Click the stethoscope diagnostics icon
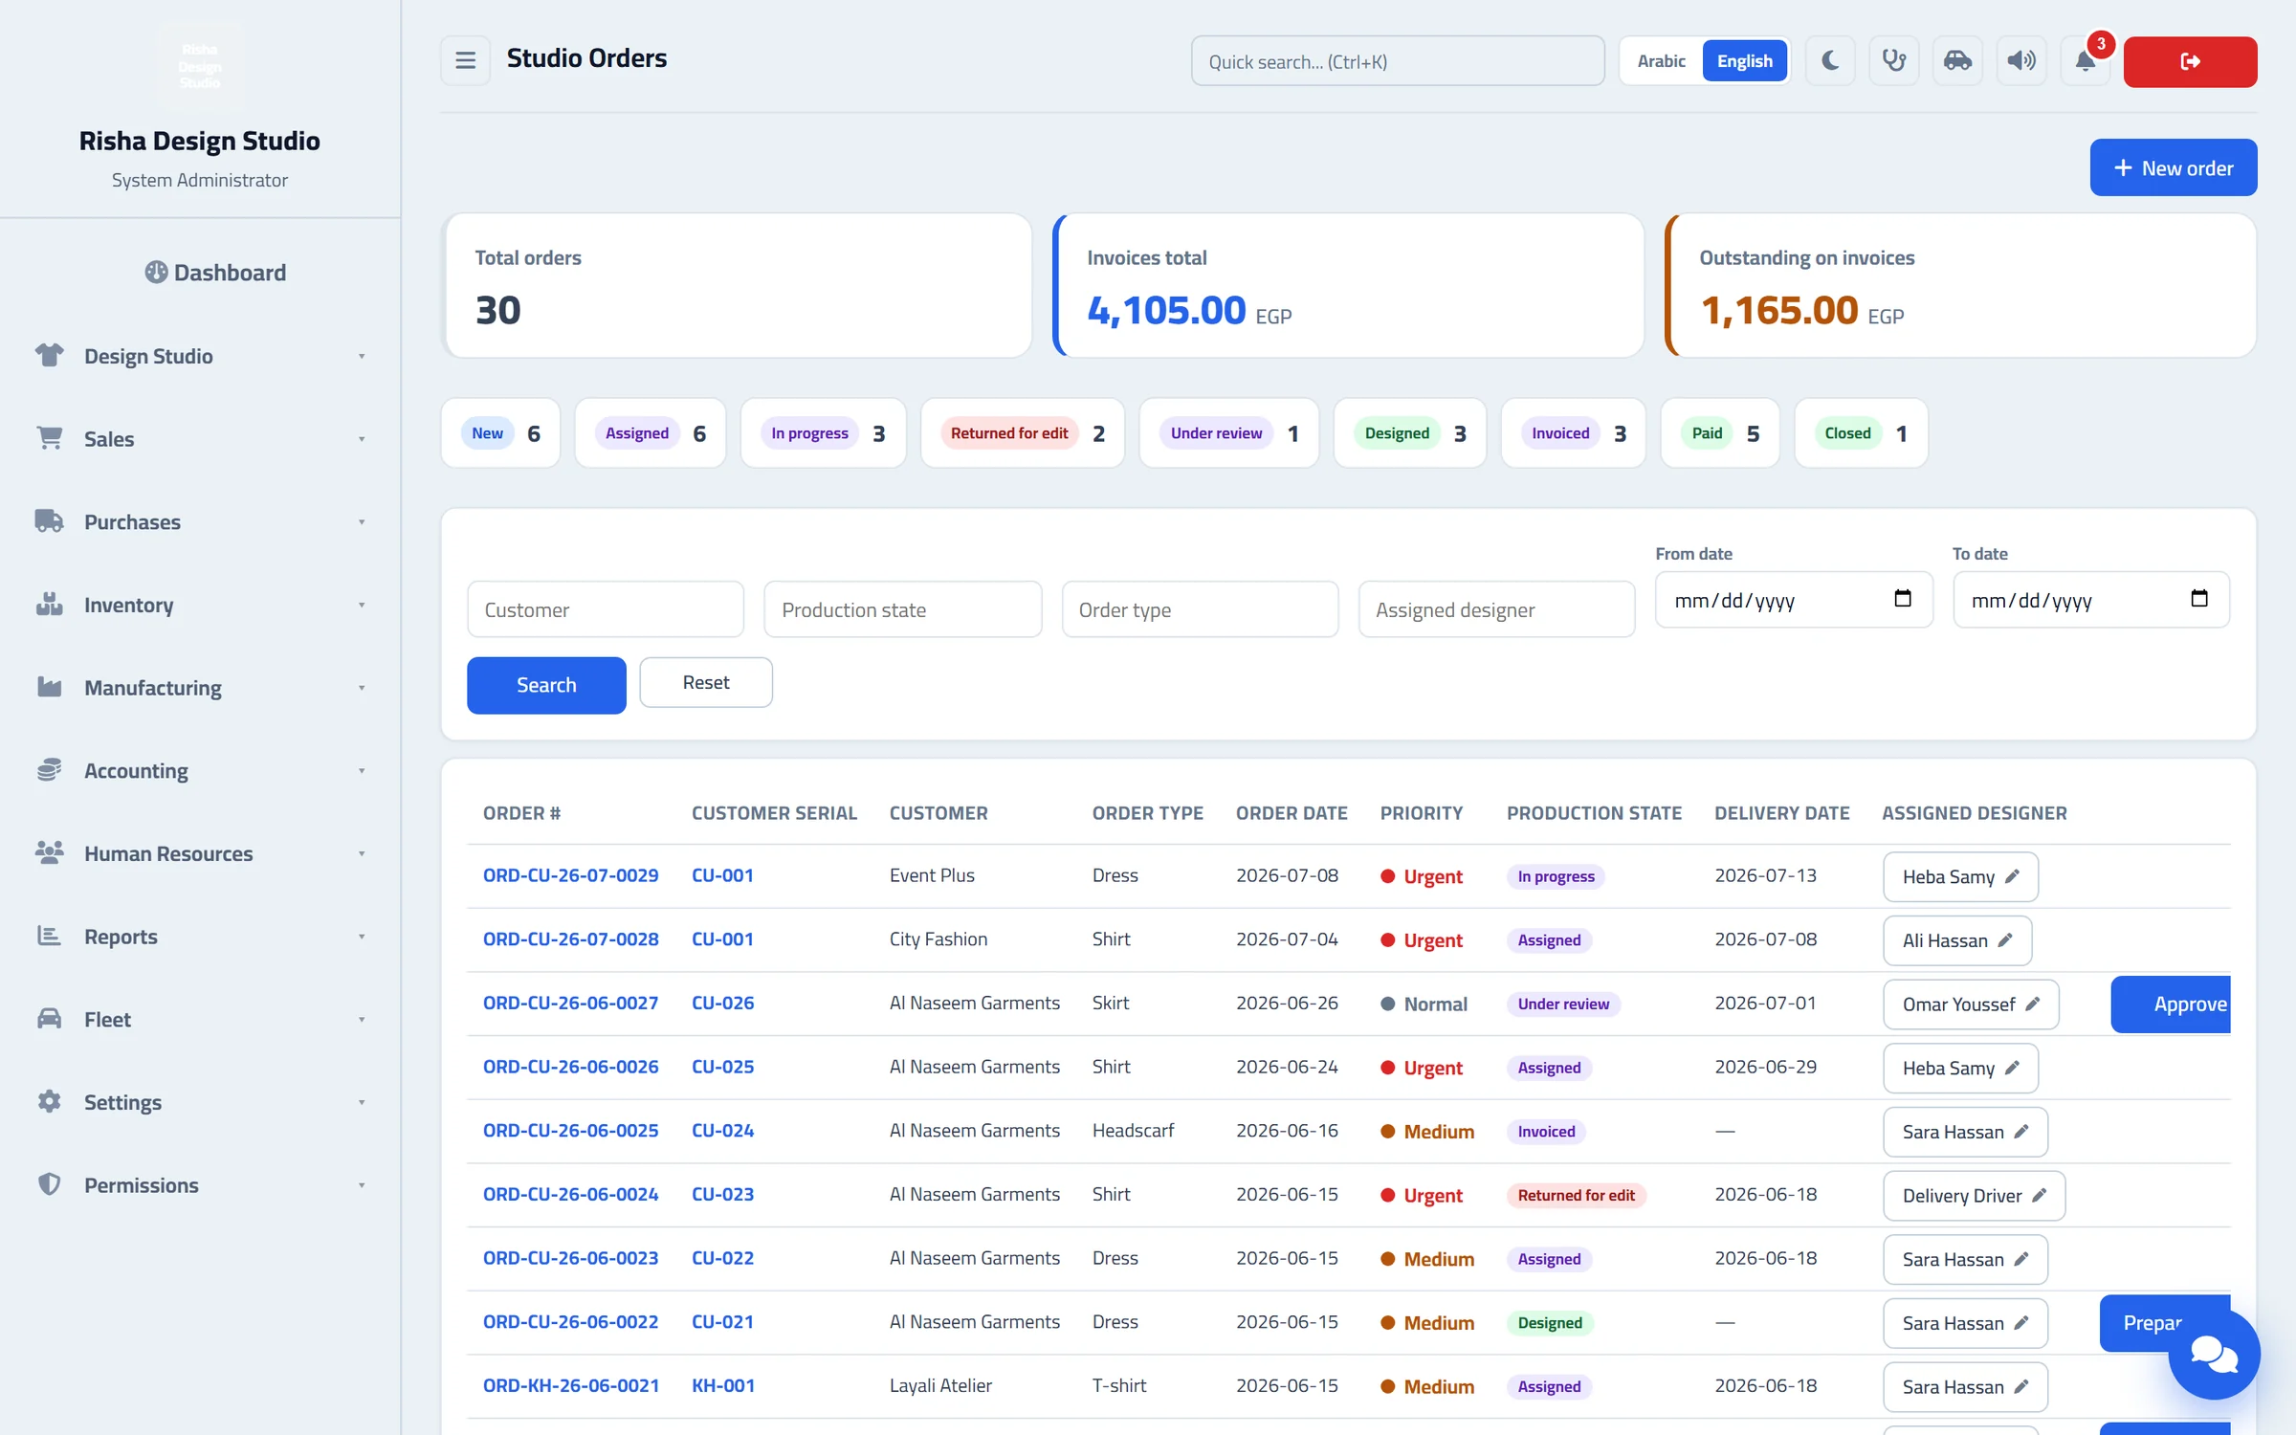This screenshot has height=1435, width=2296. tap(1893, 61)
